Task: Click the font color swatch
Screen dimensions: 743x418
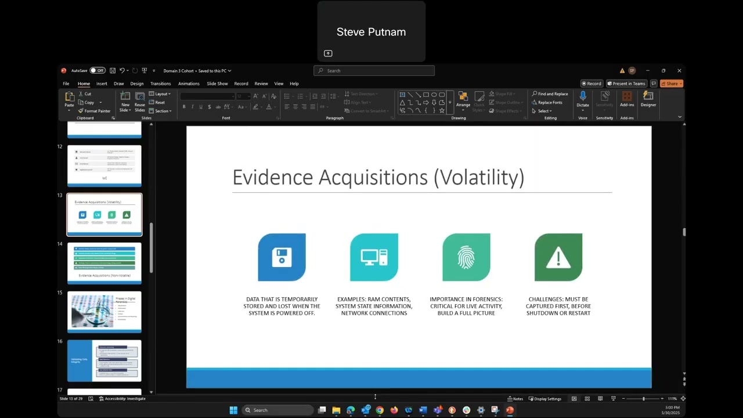Action: pyautogui.click(x=268, y=107)
